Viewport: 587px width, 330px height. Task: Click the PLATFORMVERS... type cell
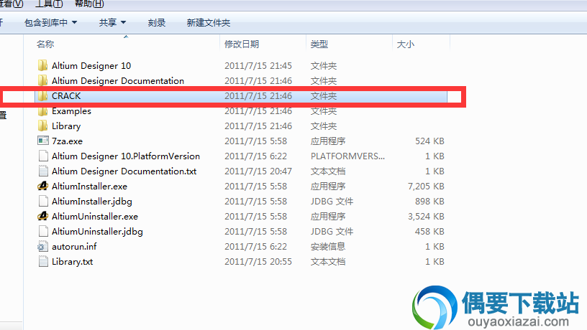(347, 156)
